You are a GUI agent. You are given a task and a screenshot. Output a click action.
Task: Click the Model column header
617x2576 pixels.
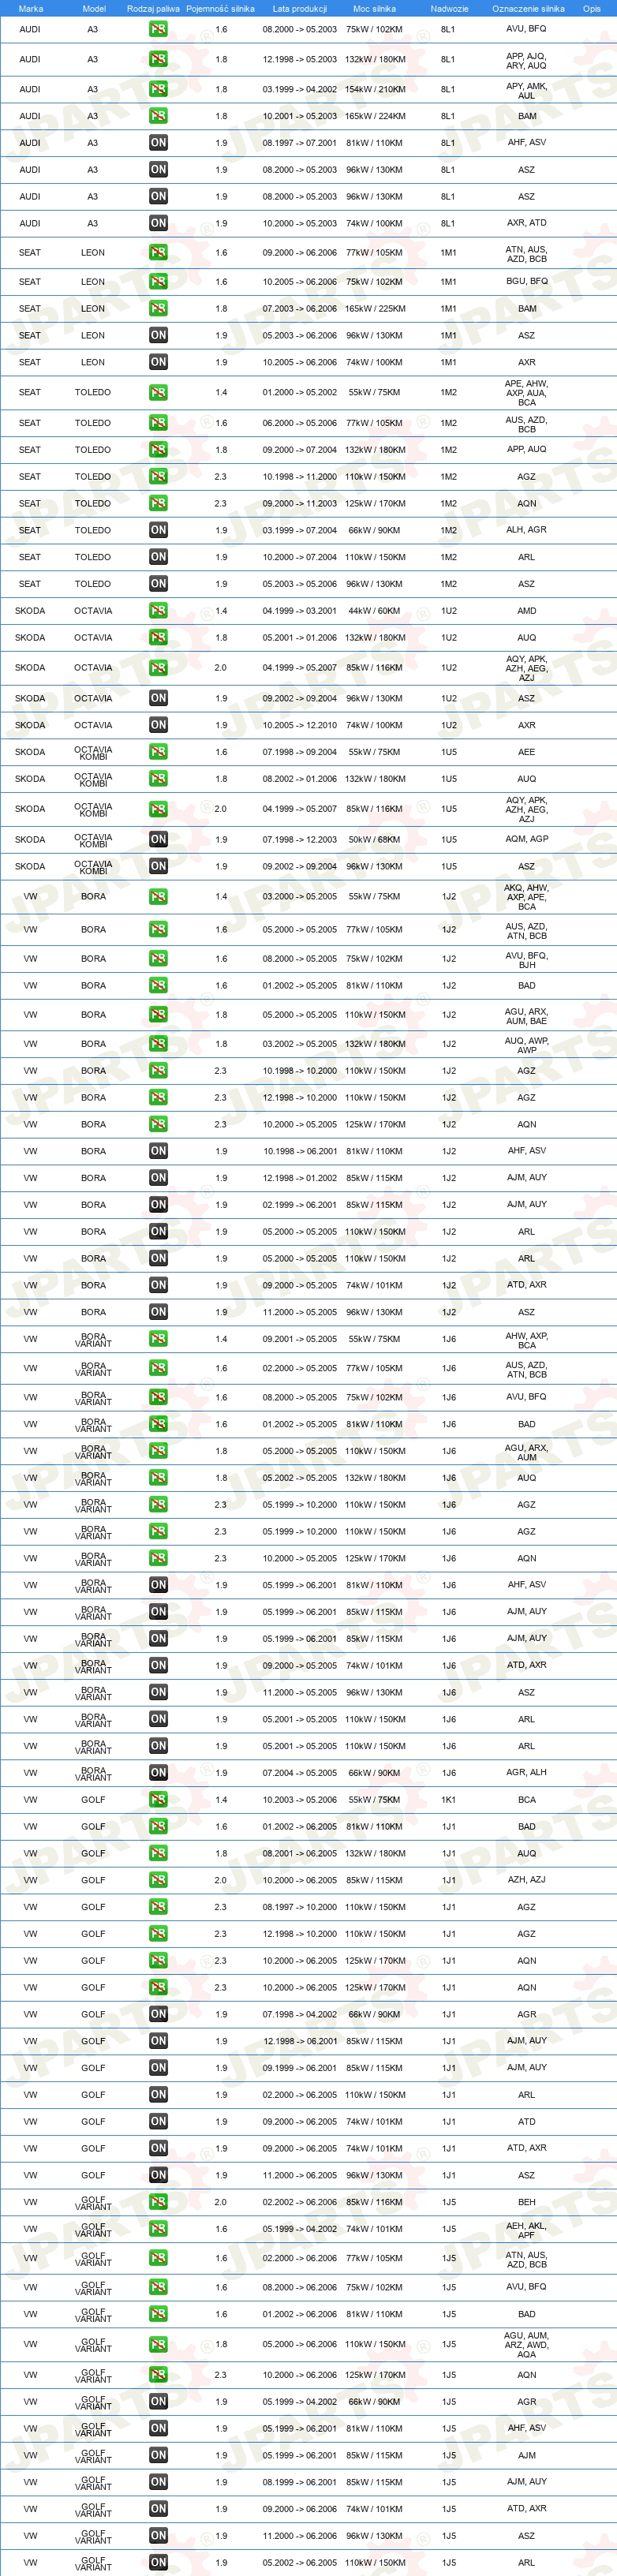94,8
